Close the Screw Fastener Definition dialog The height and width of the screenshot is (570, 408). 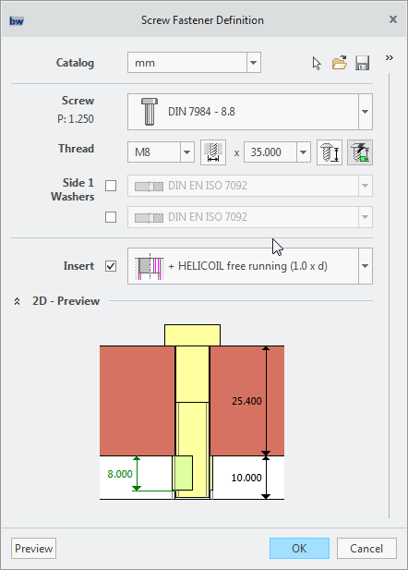click(x=392, y=19)
